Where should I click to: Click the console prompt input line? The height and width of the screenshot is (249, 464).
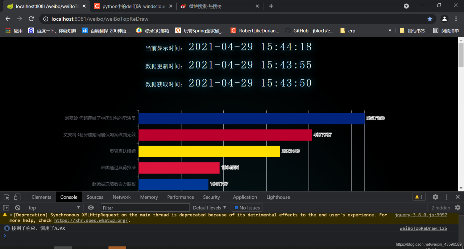[232, 236]
